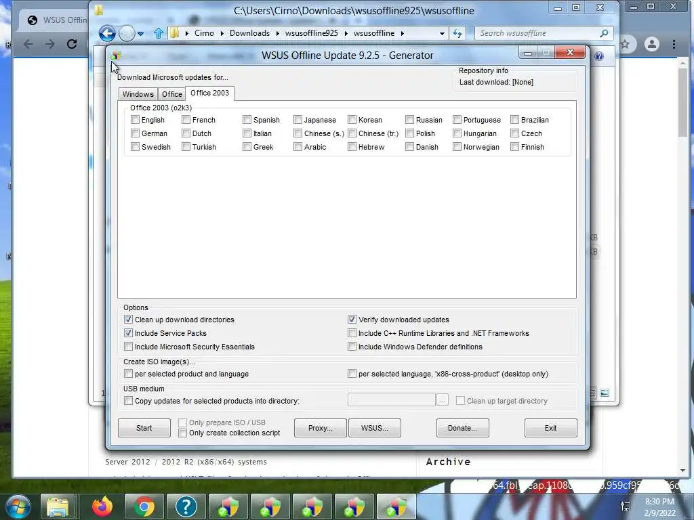The height and width of the screenshot is (520, 694).
Task: Click the Chrome forward arrow
Action: point(50,44)
